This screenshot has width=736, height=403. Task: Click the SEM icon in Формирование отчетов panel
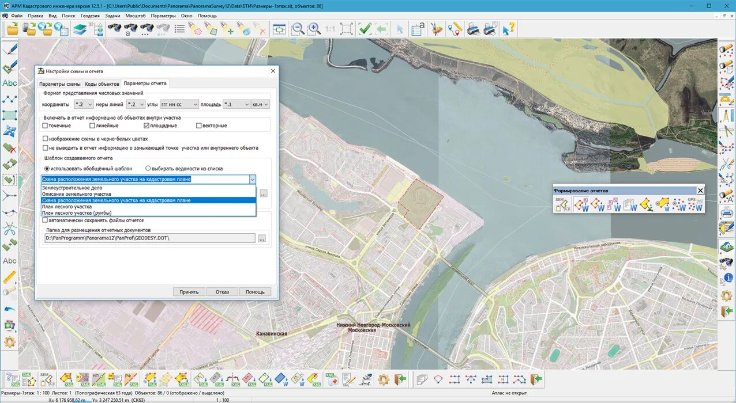(x=562, y=204)
